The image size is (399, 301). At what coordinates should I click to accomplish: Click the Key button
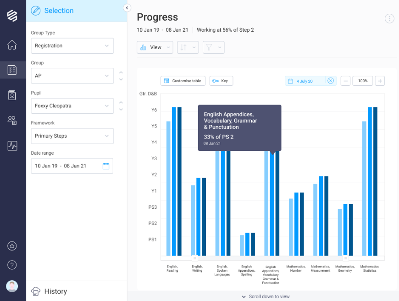(x=221, y=81)
